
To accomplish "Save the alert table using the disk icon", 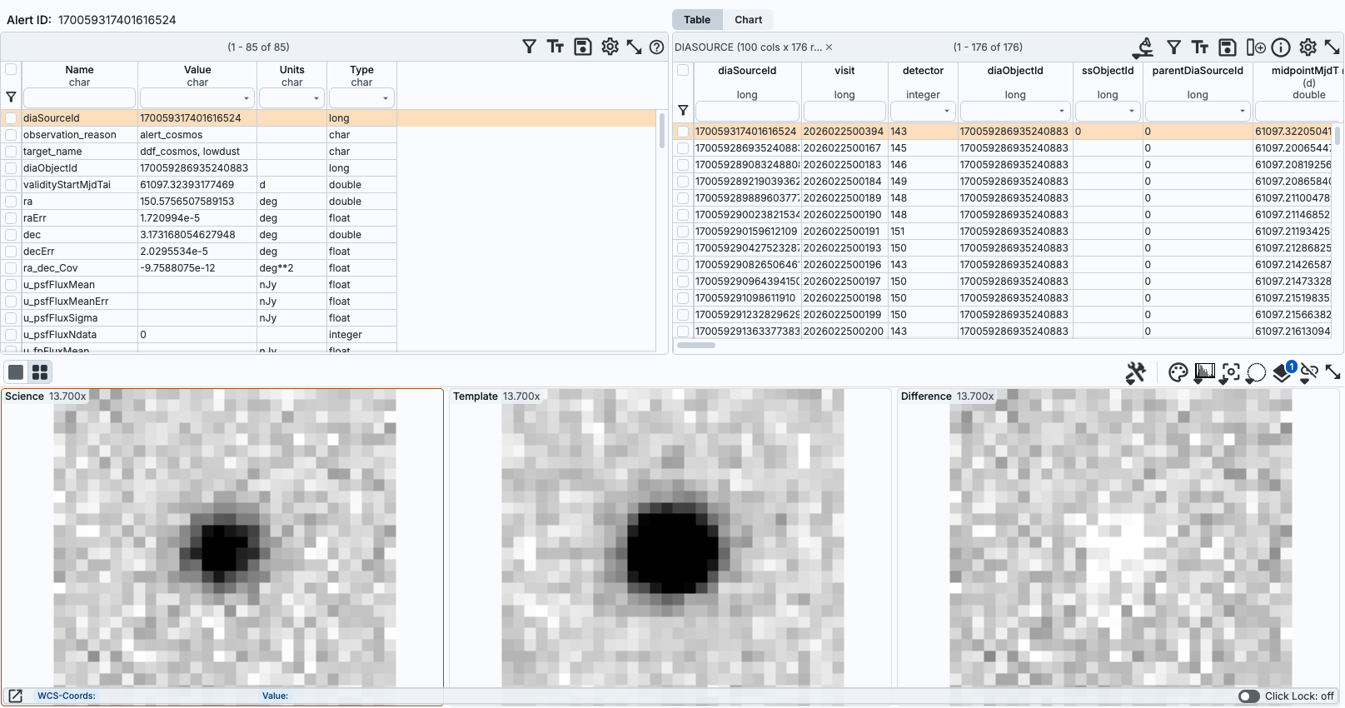I will click(583, 47).
